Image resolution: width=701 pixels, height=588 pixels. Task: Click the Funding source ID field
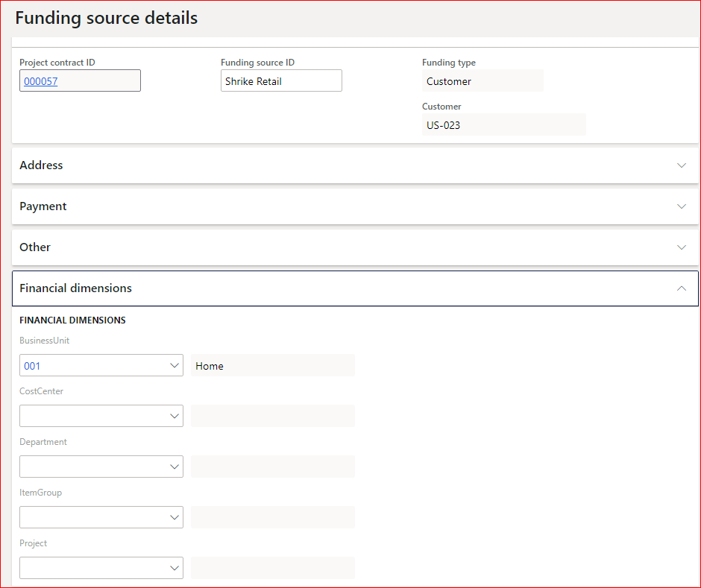pos(281,81)
